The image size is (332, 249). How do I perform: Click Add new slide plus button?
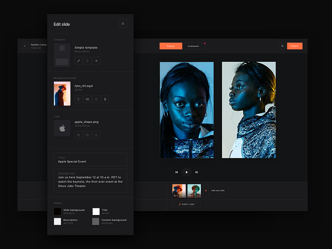pyautogui.click(x=206, y=191)
